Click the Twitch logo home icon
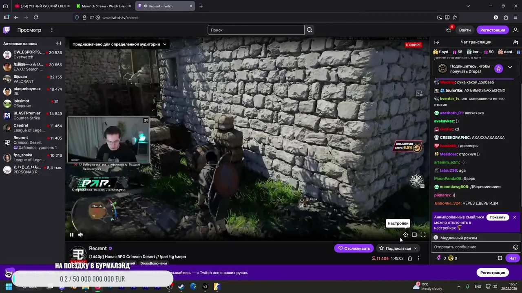522x293 pixels. 7,30
